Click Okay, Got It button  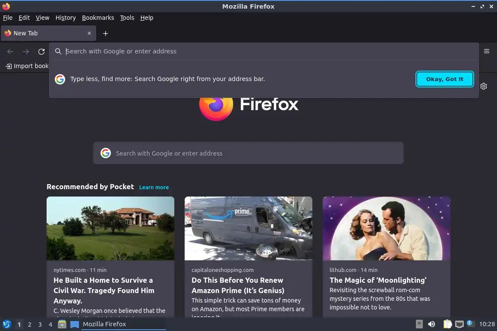pyautogui.click(x=444, y=79)
